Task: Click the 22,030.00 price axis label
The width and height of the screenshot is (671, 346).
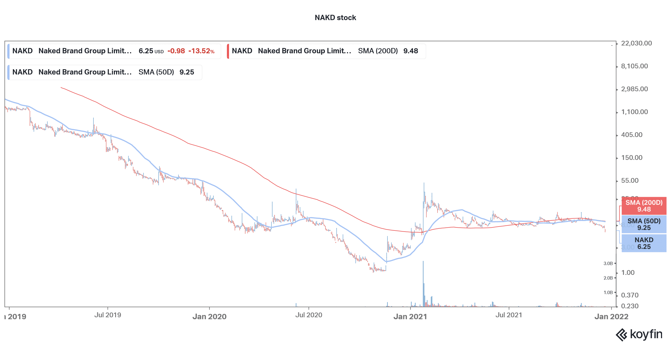Action: pos(636,43)
